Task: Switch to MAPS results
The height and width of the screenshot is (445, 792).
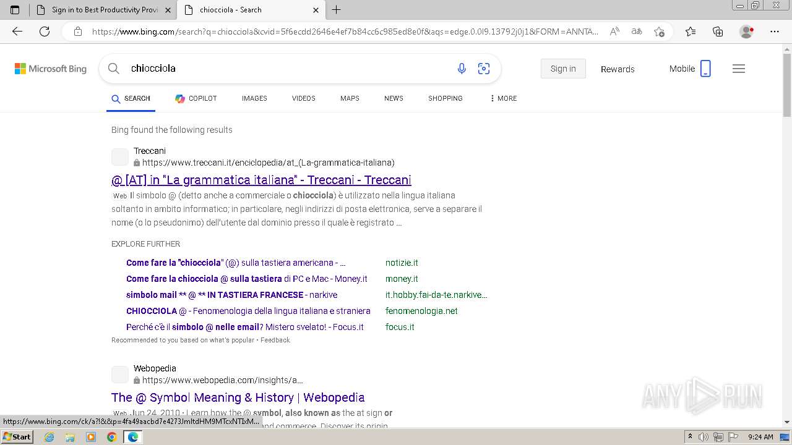Action: (x=350, y=98)
